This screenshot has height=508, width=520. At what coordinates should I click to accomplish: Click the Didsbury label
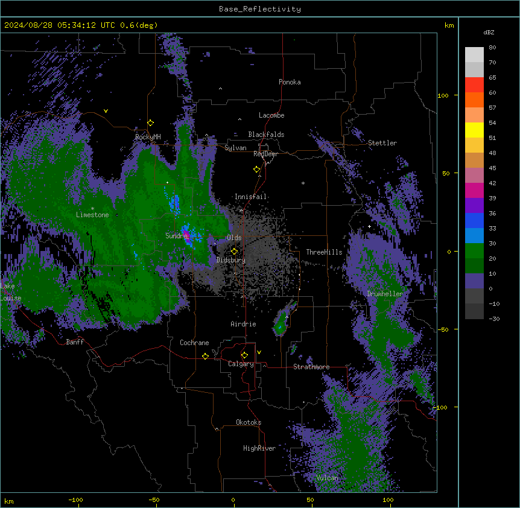231,260
